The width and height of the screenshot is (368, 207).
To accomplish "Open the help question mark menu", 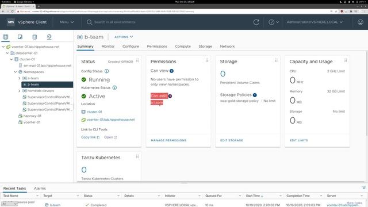I will click(x=274, y=22).
